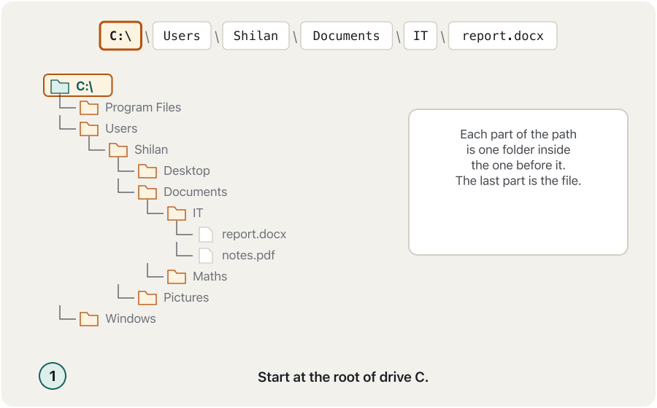Select the Users path segment chip
The image size is (657, 408).
[x=182, y=36]
